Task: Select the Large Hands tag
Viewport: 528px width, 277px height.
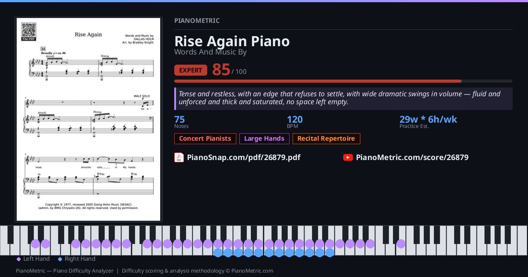Action: (264, 138)
